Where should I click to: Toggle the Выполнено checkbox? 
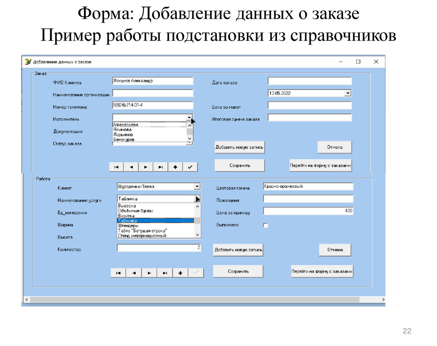265,226
